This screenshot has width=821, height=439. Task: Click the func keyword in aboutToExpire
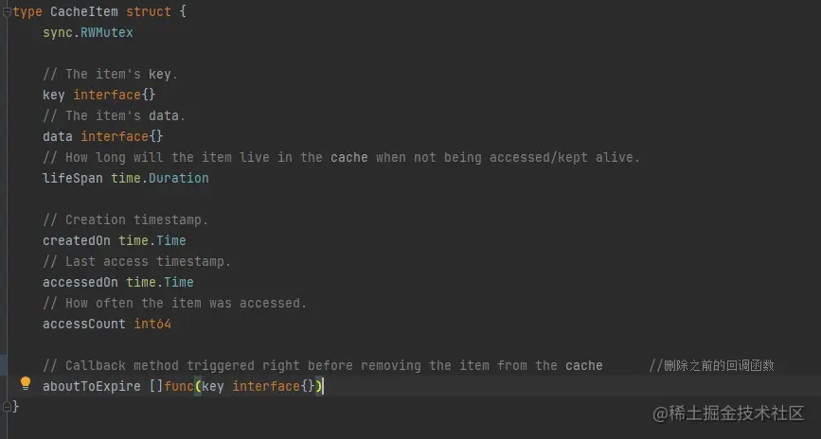[179, 386]
